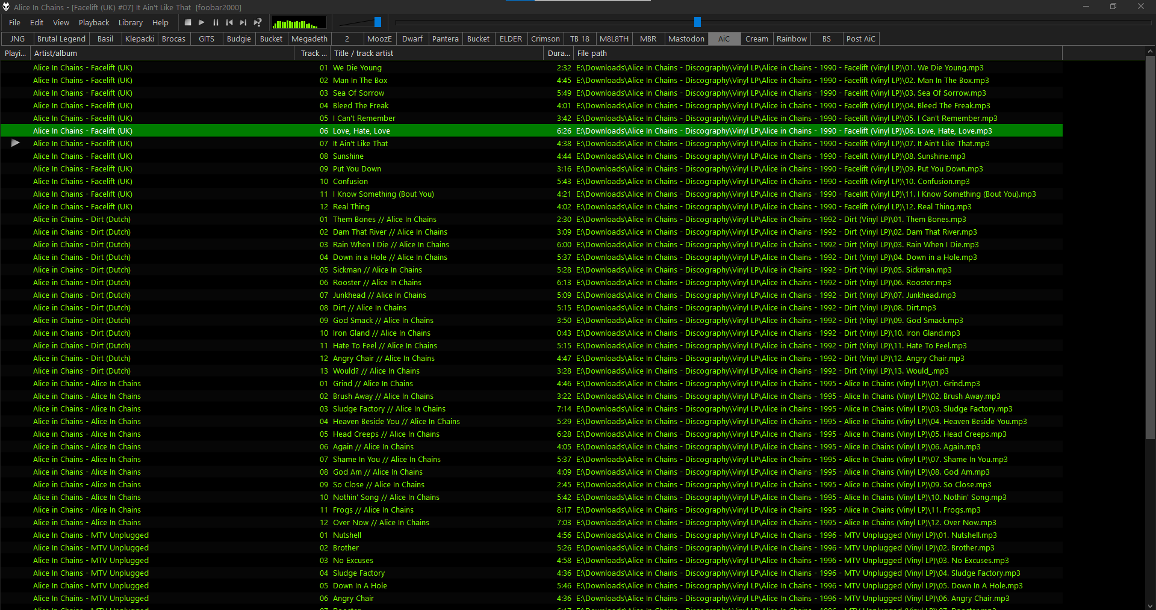The height and width of the screenshot is (610, 1156).
Task: Select the track "No Excuses"
Action: (532, 561)
